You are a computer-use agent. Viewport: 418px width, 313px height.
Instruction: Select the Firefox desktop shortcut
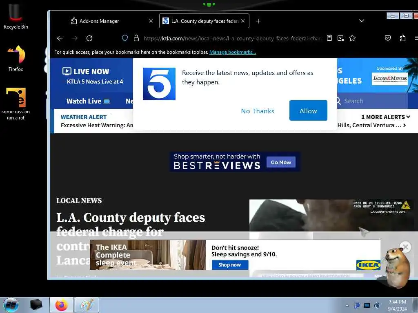(x=16, y=58)
